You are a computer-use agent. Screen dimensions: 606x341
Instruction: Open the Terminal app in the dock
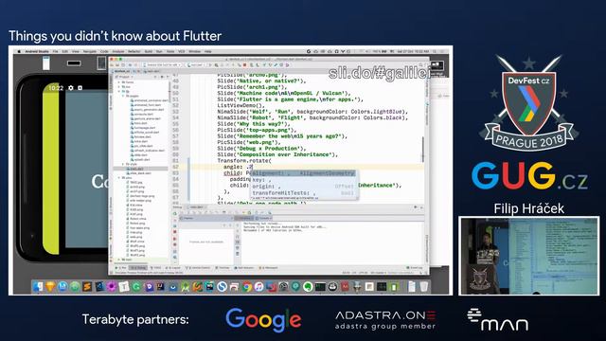click(320, 286)
